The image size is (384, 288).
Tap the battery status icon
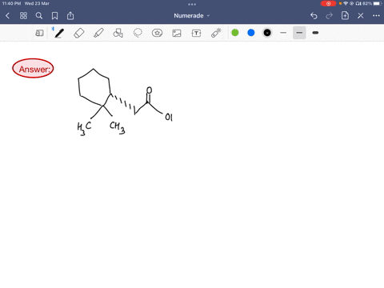pyautogui.click(x=378, y=3)
